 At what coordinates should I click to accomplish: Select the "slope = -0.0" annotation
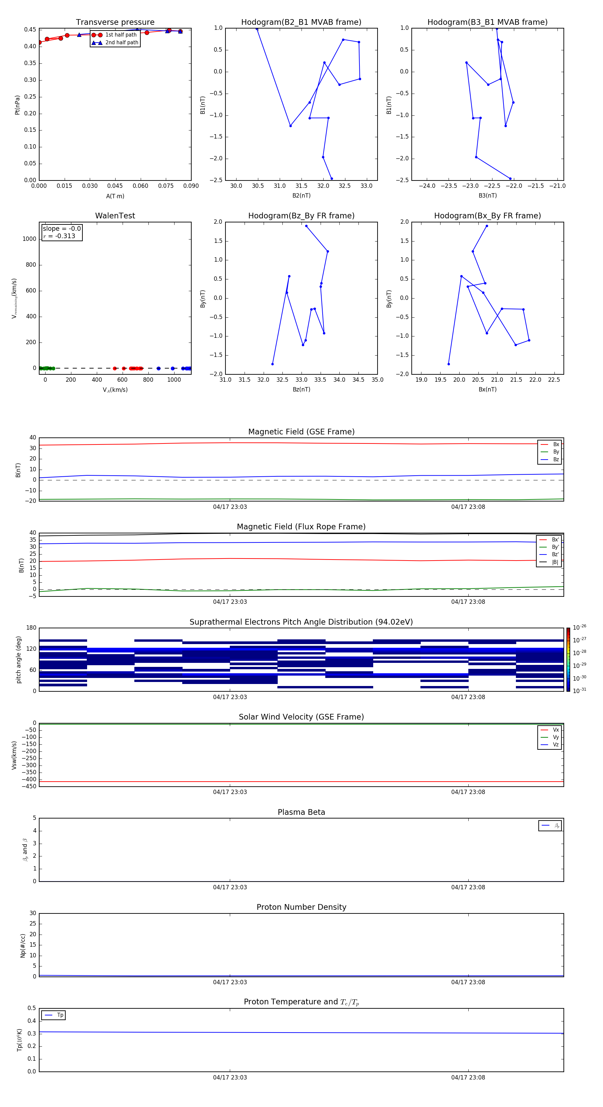(x=62, y=229)
